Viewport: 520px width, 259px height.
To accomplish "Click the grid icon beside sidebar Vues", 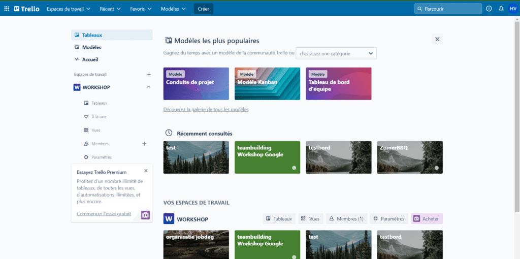I will pos(86,130).
